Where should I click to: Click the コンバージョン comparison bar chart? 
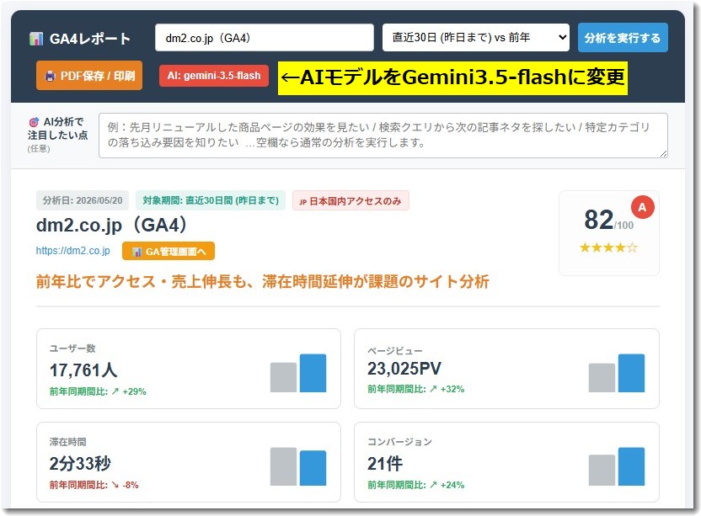(x=617, y=466)
